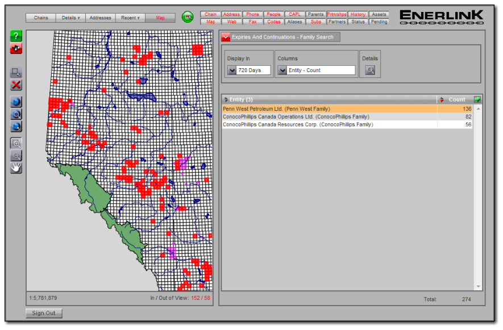The image size is (503, 330).
Task: Click the green round icon near toolbar
Action: (x=188, y=17)
